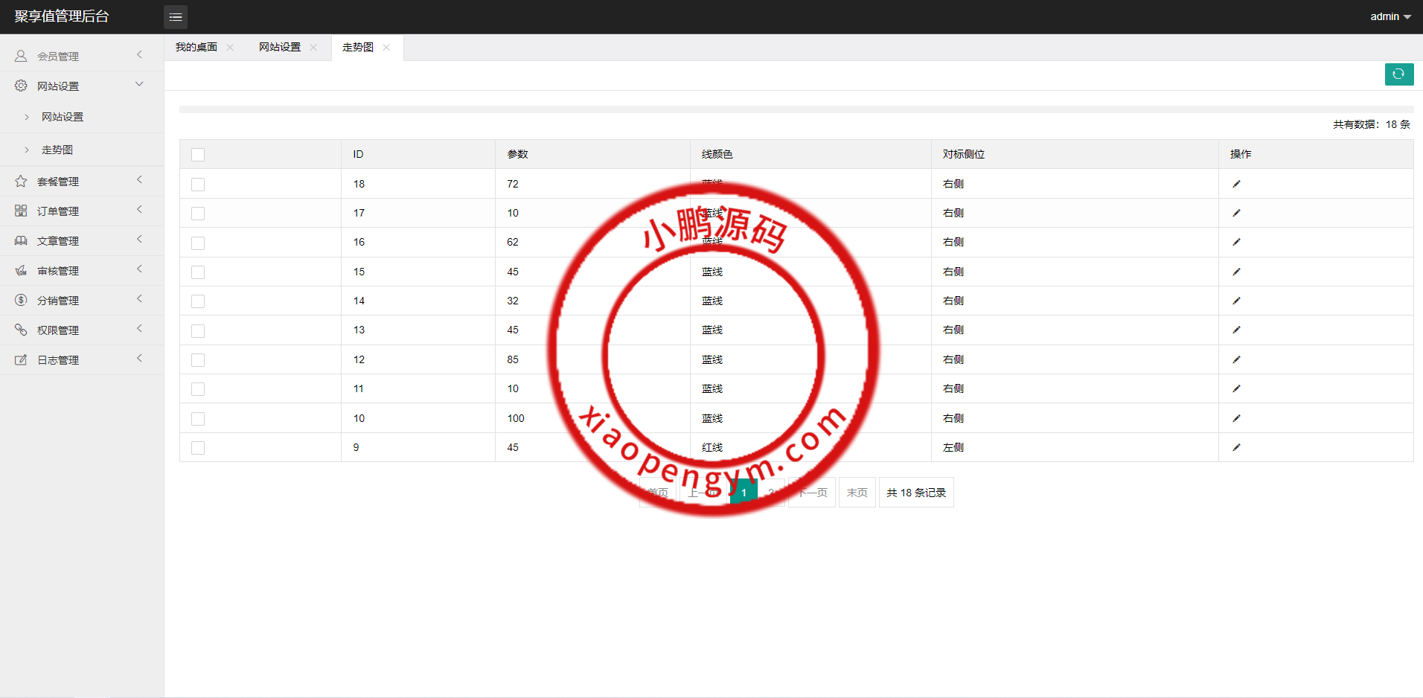Select the checkbox for row ID 10
The height and width of the screenshot is (698, 1423).
pyautogui.click(x=198, y=419)
